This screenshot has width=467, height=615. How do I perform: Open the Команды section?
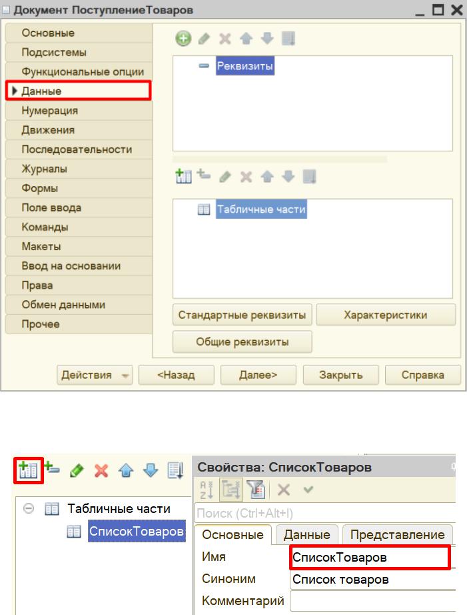tap(79, 227)
